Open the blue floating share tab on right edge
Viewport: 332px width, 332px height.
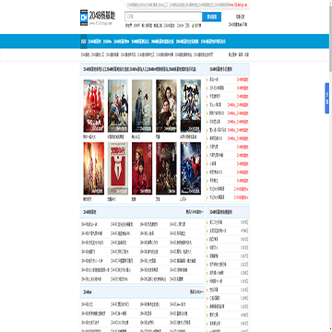click(x=327, y=99)
